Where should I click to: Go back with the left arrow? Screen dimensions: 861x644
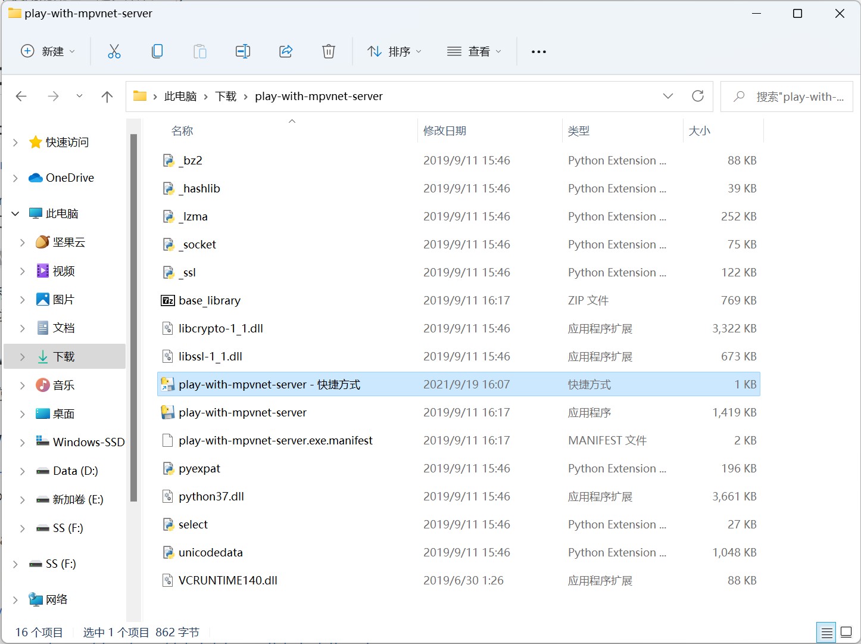[21, 97]
